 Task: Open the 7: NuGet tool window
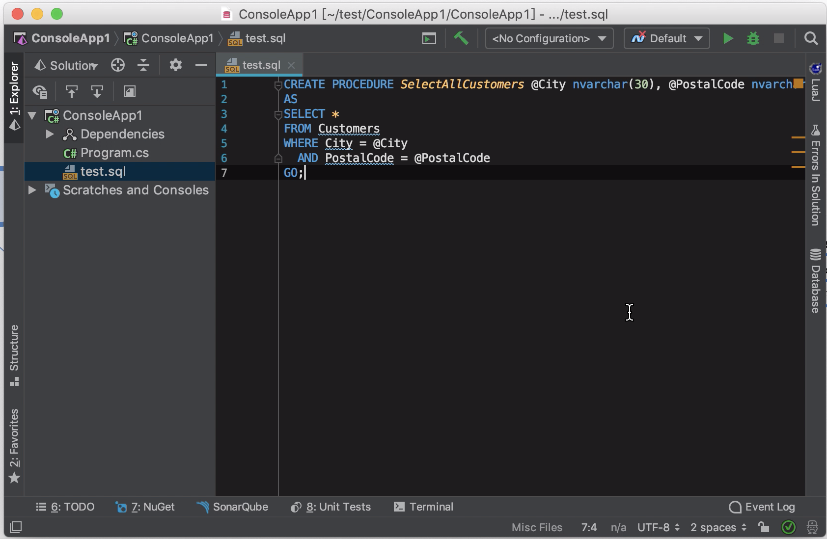(x=145, y=507)
